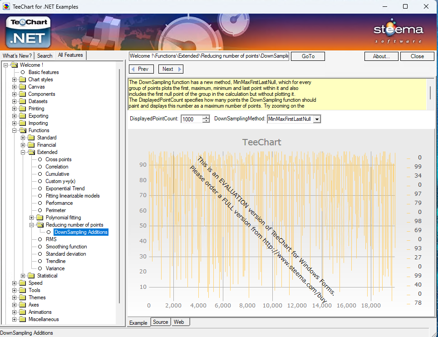Click the Miscellaneous folder icon

pyautogui.click(x=23, y=319)
